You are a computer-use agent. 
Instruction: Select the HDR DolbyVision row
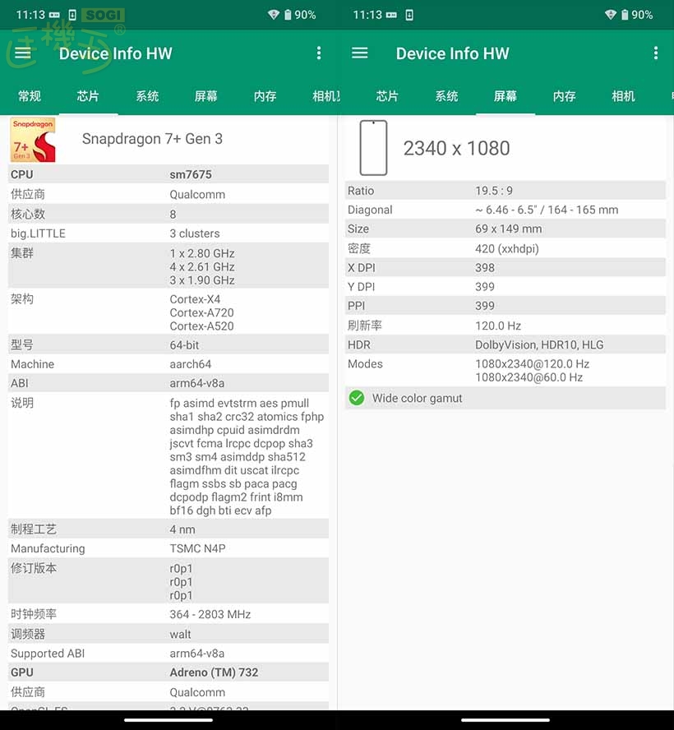(505, 344)
